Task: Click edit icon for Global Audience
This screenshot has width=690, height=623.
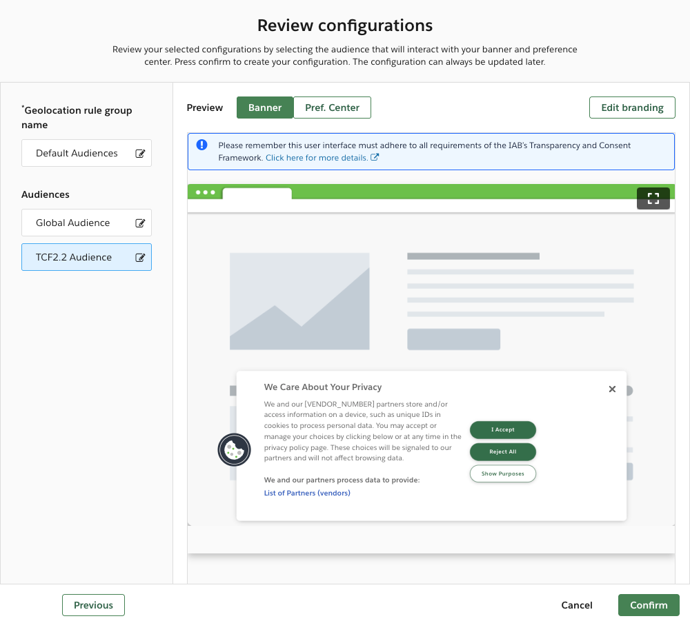Action: click(x=140, y=223)
